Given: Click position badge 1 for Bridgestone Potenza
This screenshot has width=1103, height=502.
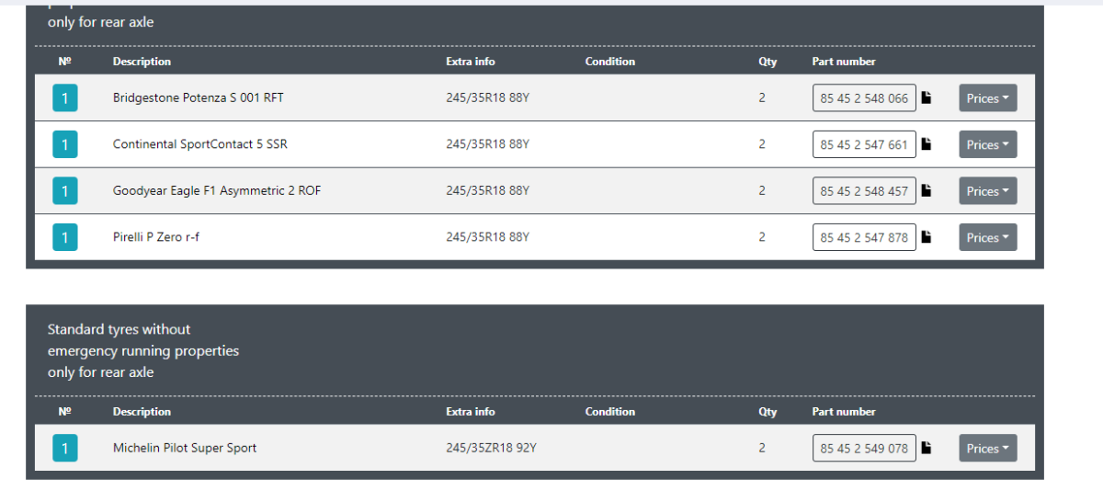Looking at the screenshot, I should (x=65, y=97).
